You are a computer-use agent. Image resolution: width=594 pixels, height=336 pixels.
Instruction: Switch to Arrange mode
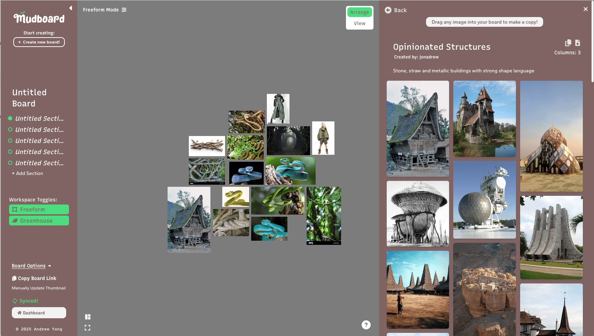360,12
